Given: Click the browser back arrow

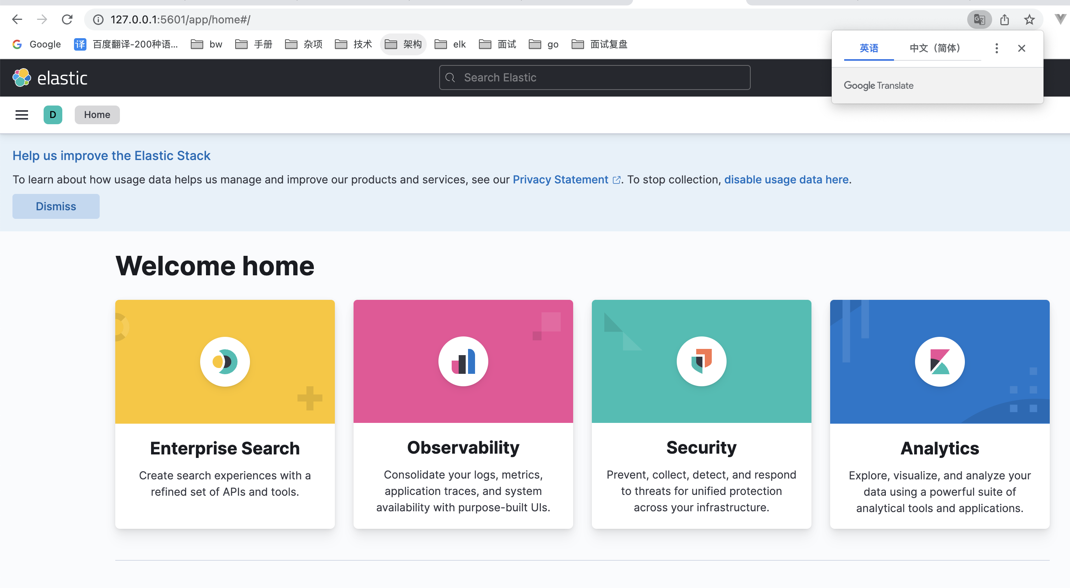Looking at the screenshot, I should point(17,19).
